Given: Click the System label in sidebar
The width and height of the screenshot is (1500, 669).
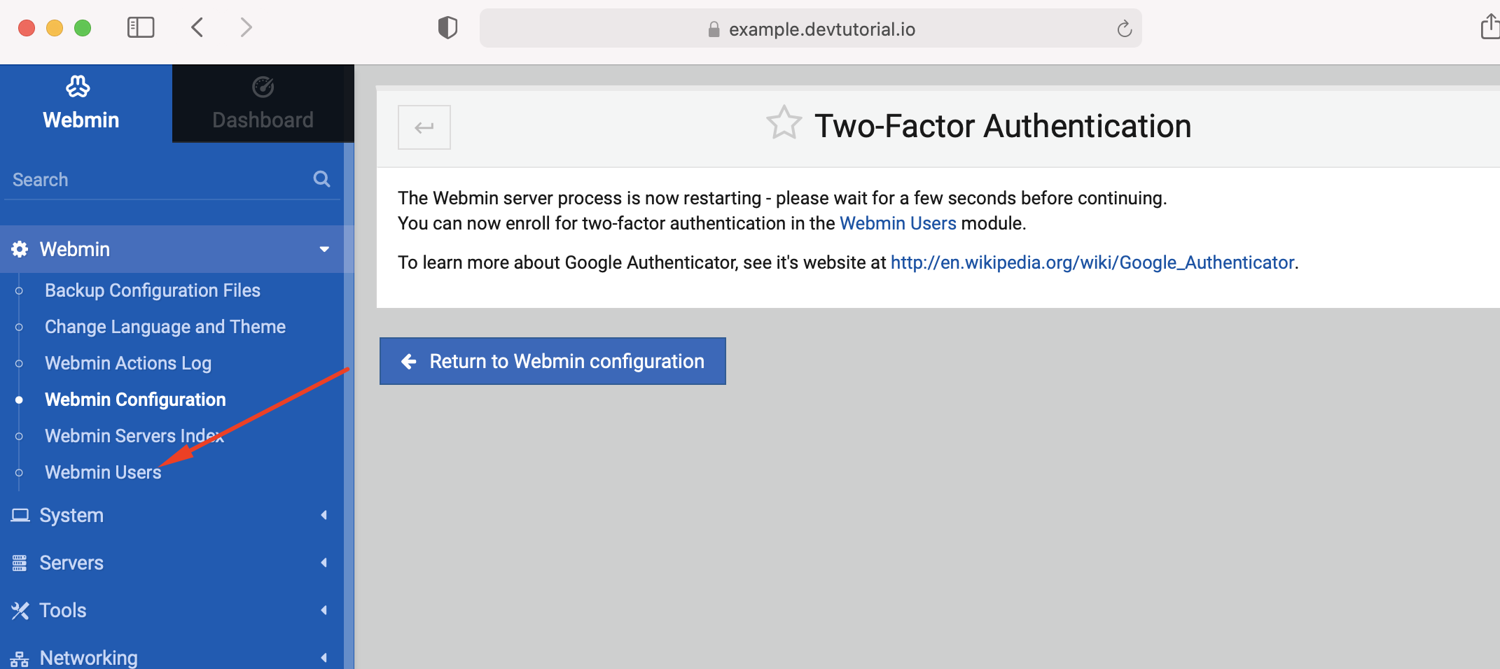Looking at the screenshot, I should coord(71,515).
